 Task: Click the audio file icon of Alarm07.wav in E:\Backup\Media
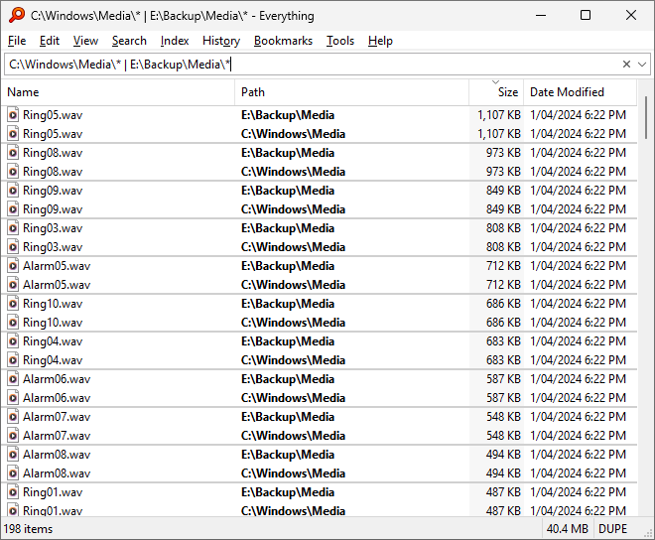13,417
